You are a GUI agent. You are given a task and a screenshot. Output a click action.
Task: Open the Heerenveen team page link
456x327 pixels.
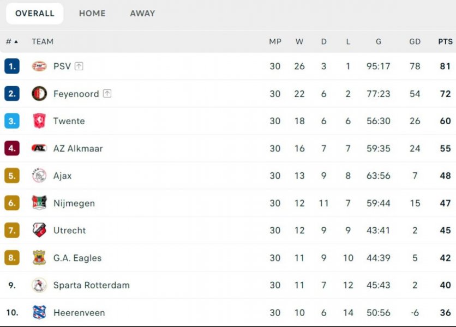coord(79,313)
